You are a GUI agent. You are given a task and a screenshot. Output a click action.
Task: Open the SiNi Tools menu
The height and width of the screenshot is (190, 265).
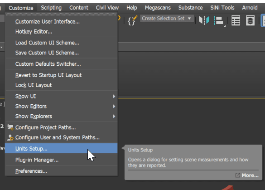tap(222, 8)
